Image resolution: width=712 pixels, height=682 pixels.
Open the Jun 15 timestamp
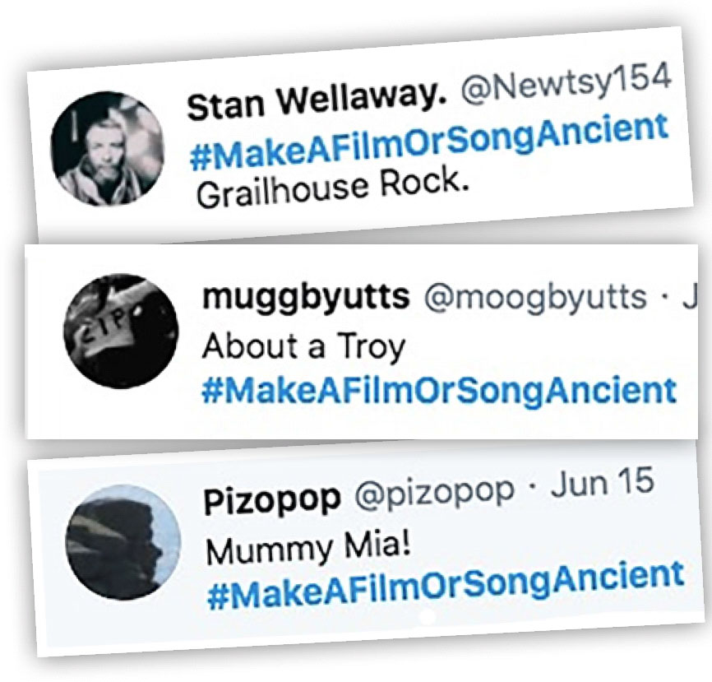tap(603, 483)
